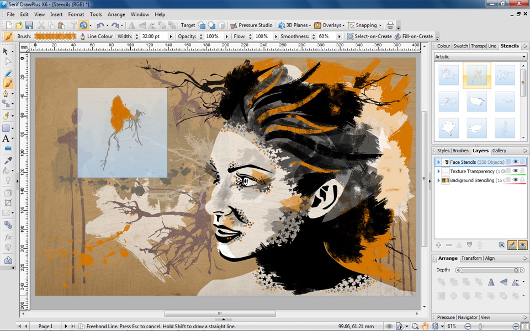Image resolution: width=530 pixels, height=331 pixels.
Task: Click the Save document icon
Action: point(29,25)
